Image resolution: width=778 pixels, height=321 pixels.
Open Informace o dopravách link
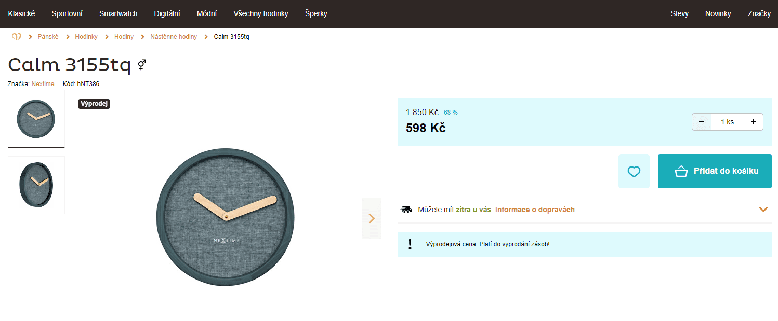point(535,210)
